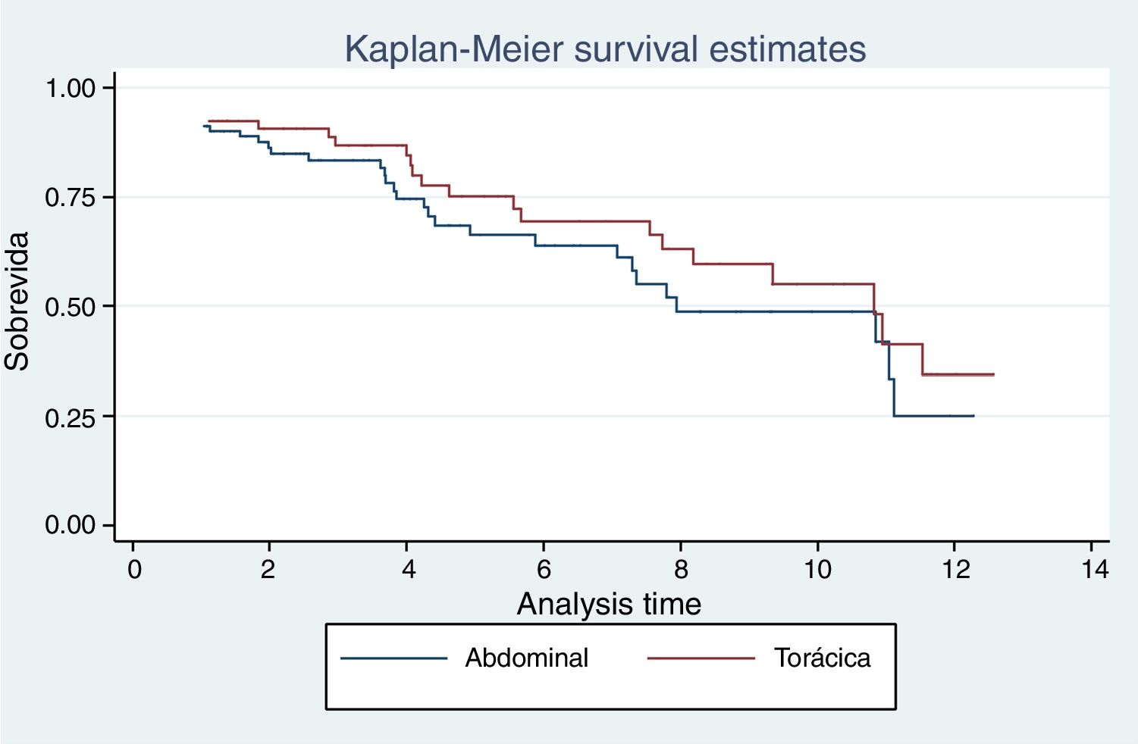Viewport: 1138px width, 744px height.
Task: Select the 0.50 y-axis tick label
Action: coord(71,307)
